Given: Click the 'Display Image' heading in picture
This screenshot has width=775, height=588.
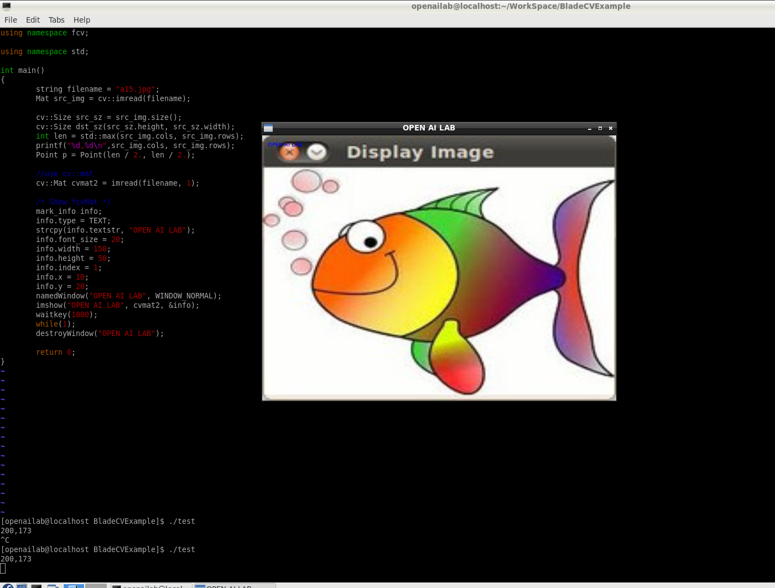Looking at the screenshot, I should coord(420,152).
